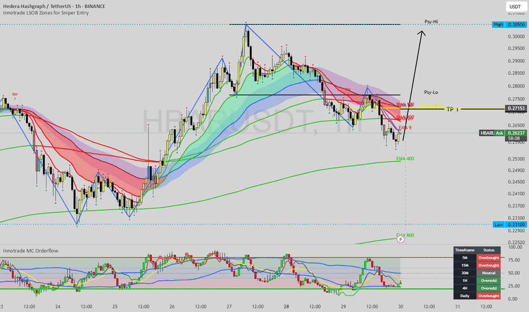Image resolution: width=529 pixels, height=312 pixels.
Task: Click the 75.00 oscillator scale label
Action: pos(514,260)
